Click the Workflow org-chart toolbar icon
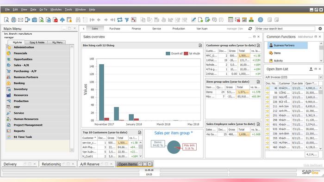This screenshot has width=324, height=182. [x=251, y=20]
